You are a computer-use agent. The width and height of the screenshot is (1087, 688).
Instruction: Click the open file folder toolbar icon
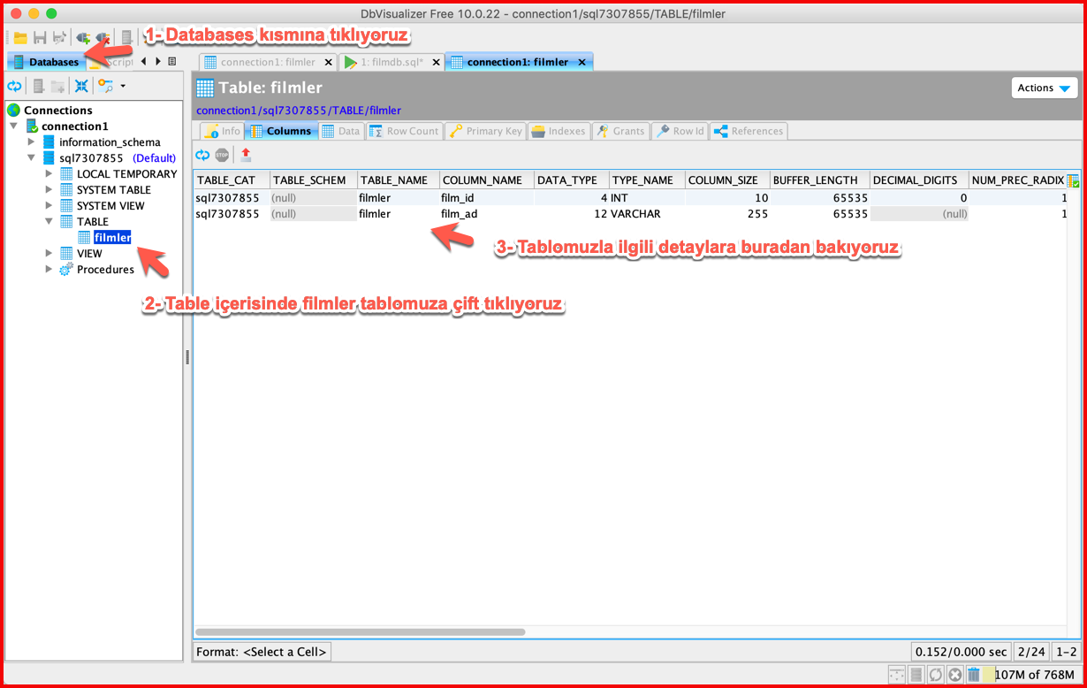(x=19, y=38)
